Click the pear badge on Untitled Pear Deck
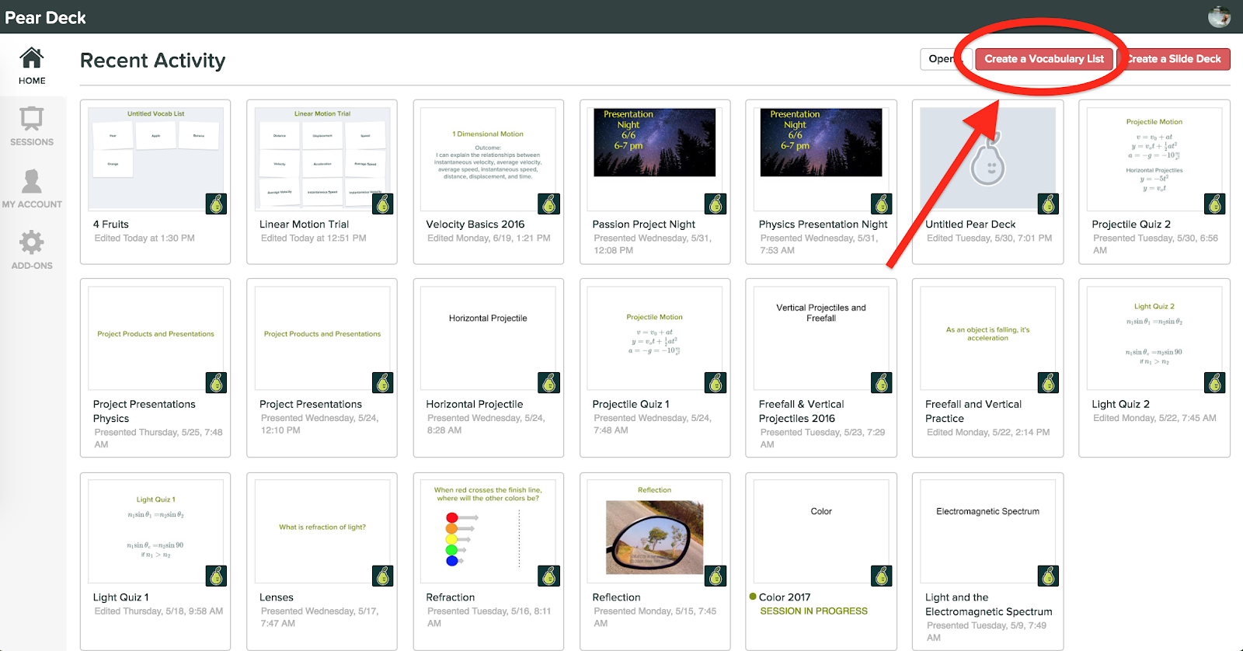Image resolution: width=1243 pixels, height=651 pixels. 1049,204
